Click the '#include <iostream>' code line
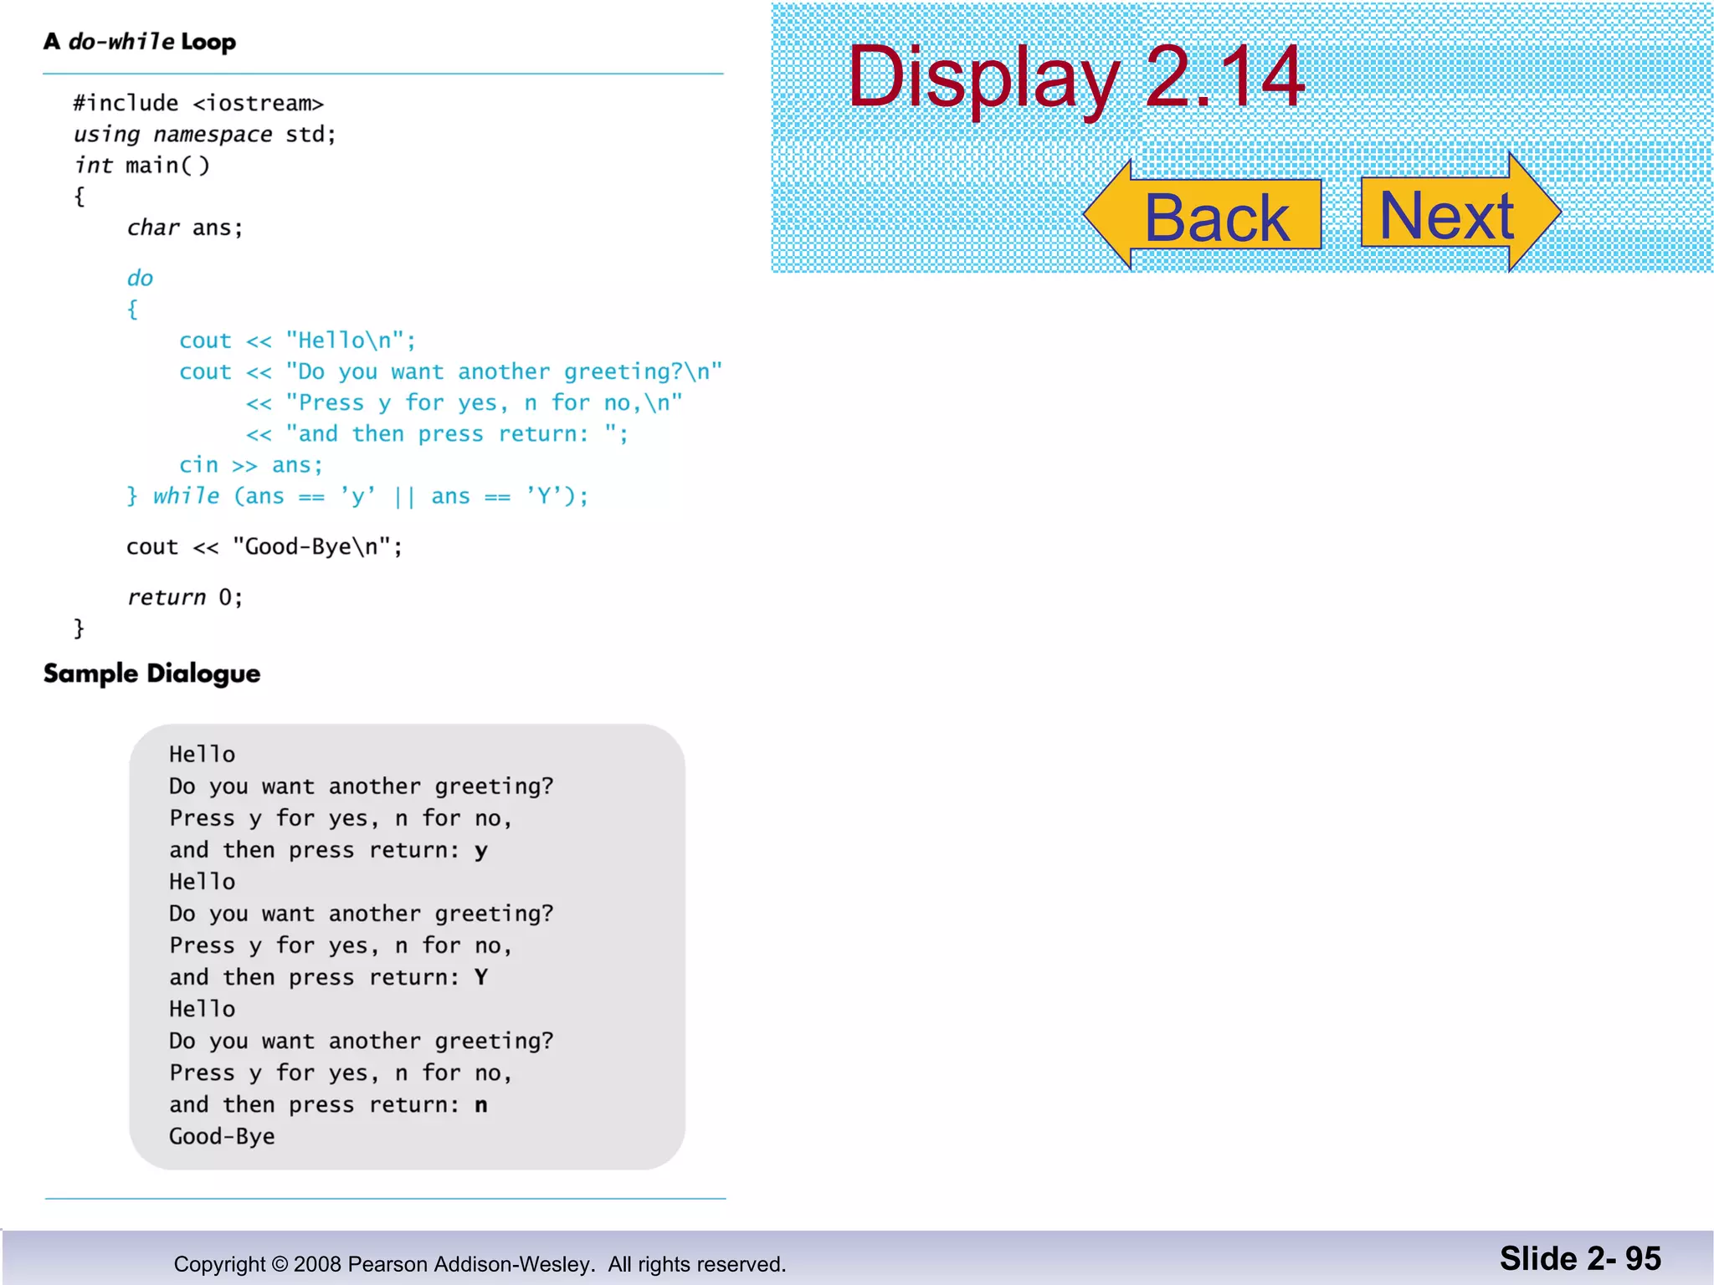This screenshot has width=1714, height=1285. [x=198, y=103]
